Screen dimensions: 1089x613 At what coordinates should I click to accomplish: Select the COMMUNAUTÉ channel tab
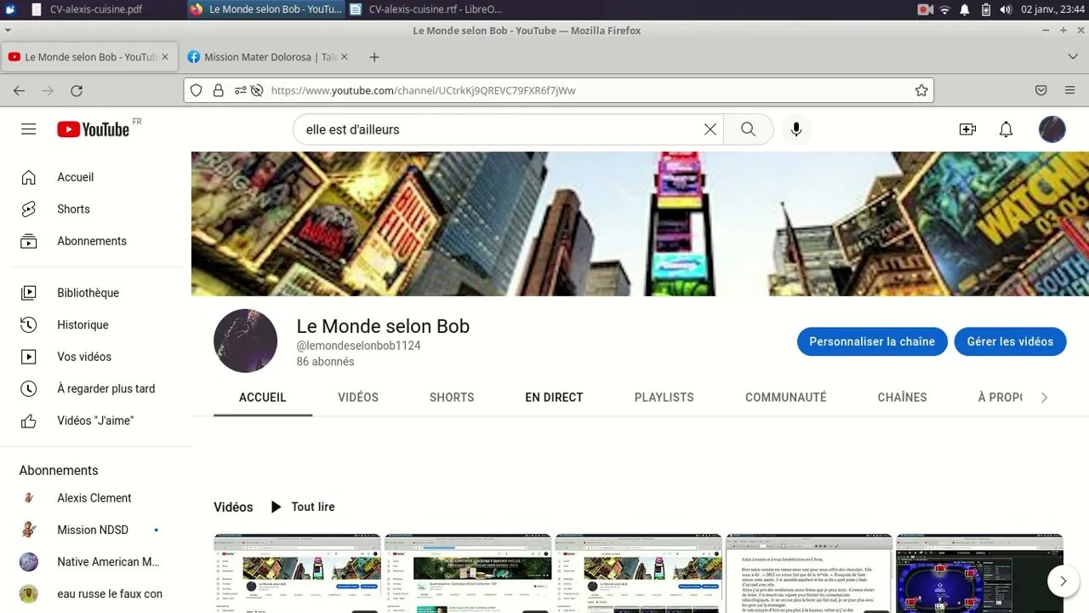786,398
